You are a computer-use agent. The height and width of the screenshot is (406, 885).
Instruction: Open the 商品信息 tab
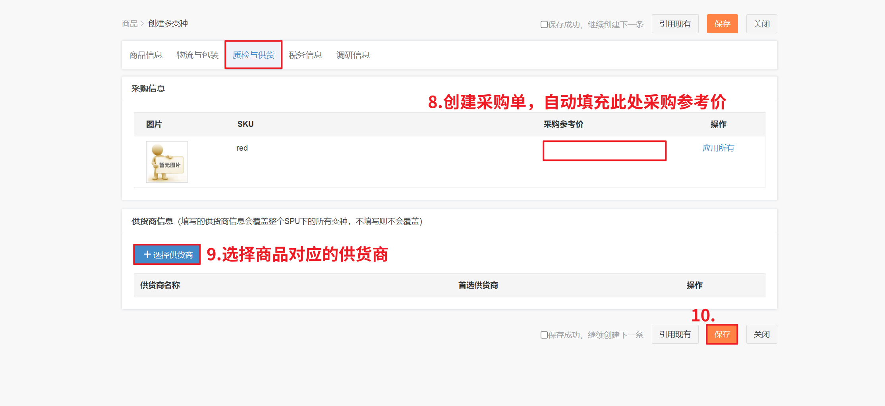coord(146,55)
